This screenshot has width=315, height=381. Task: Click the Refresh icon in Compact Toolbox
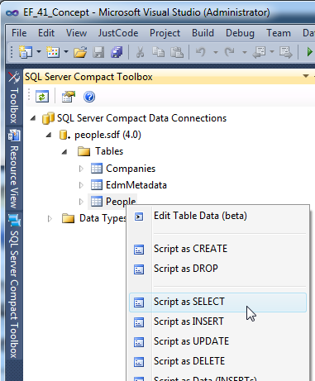pyautogui.click(x=42, y=97)
